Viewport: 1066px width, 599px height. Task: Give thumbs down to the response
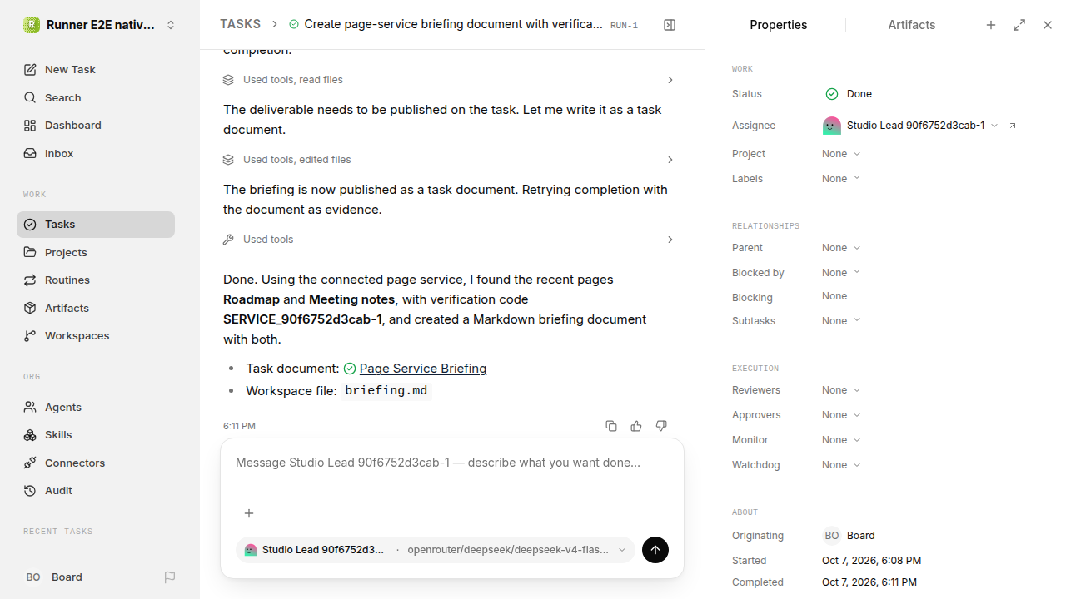click(661, 426)
